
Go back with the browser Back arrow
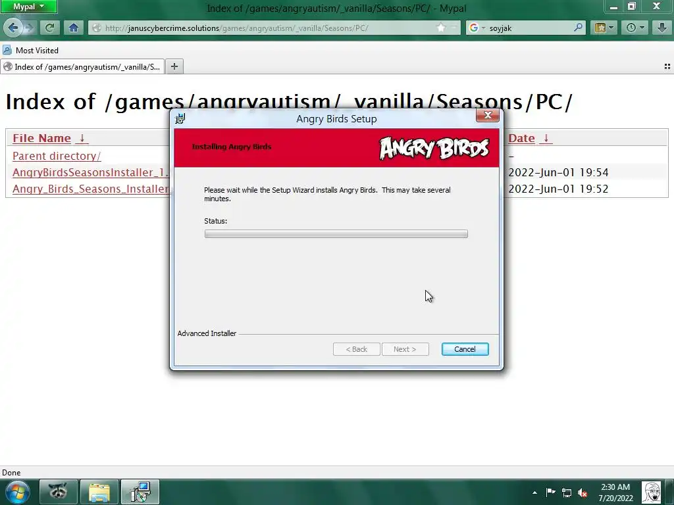[x=13, y=28]
